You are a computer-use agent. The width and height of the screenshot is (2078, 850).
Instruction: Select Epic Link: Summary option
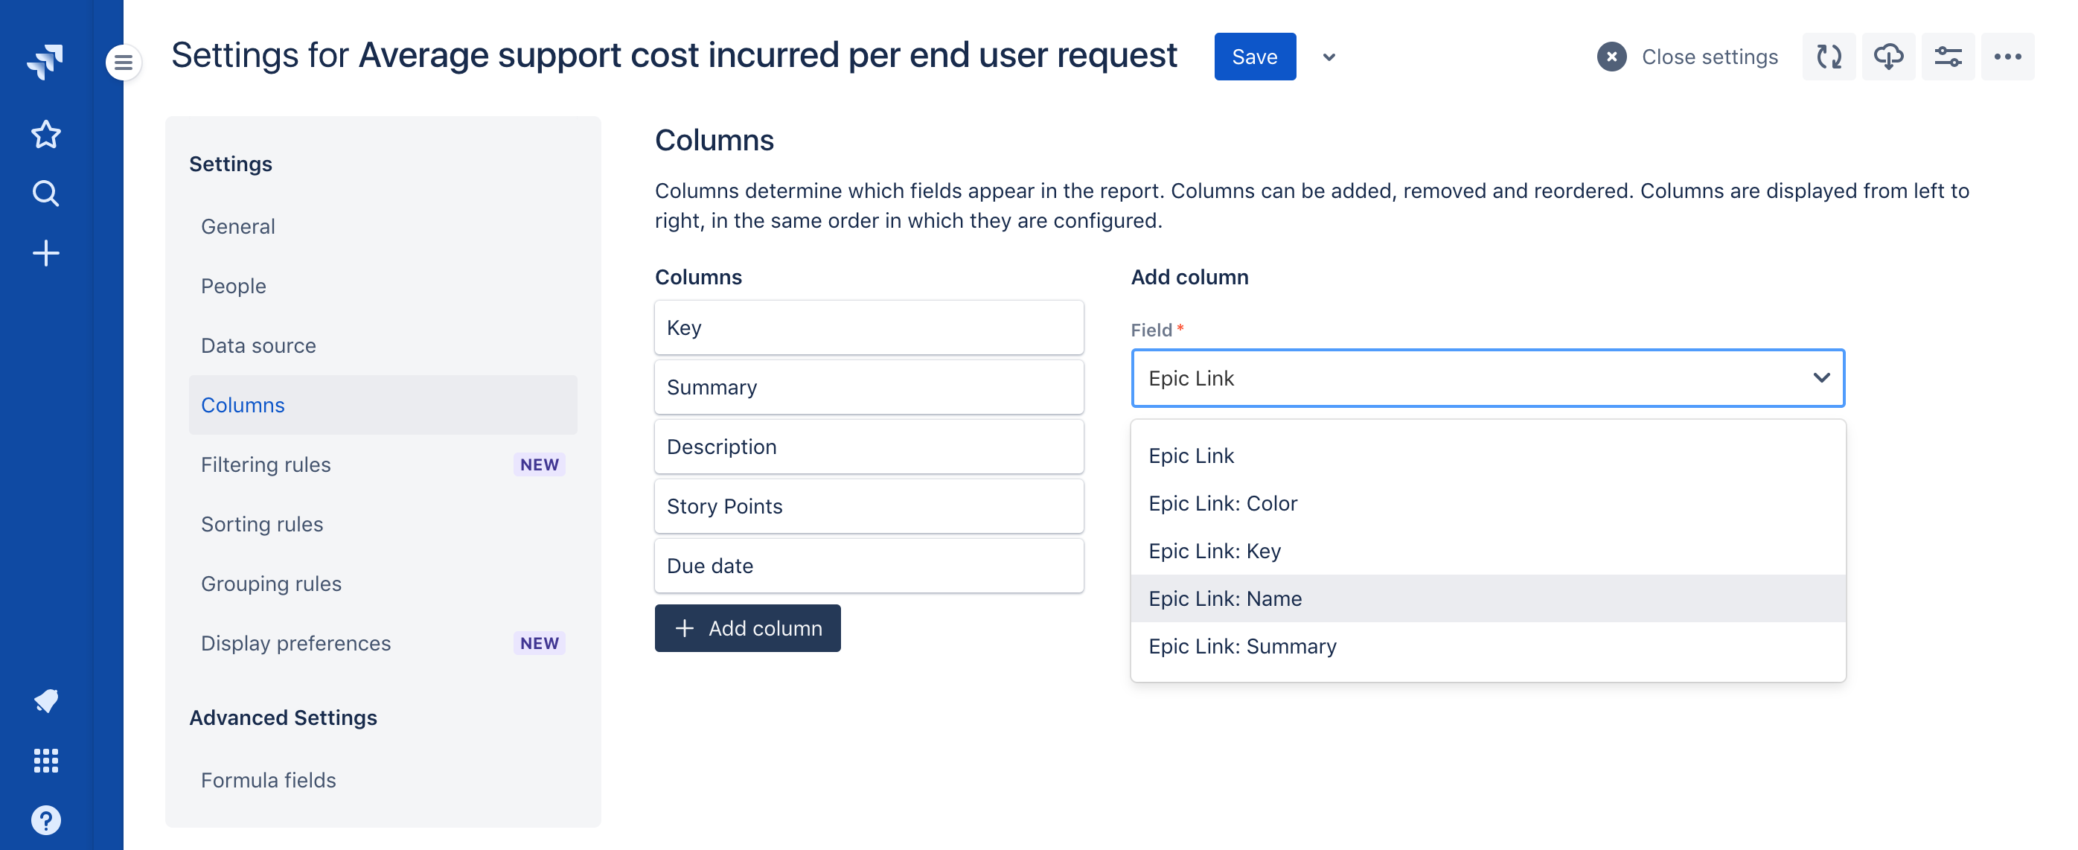coord(1488,646)
